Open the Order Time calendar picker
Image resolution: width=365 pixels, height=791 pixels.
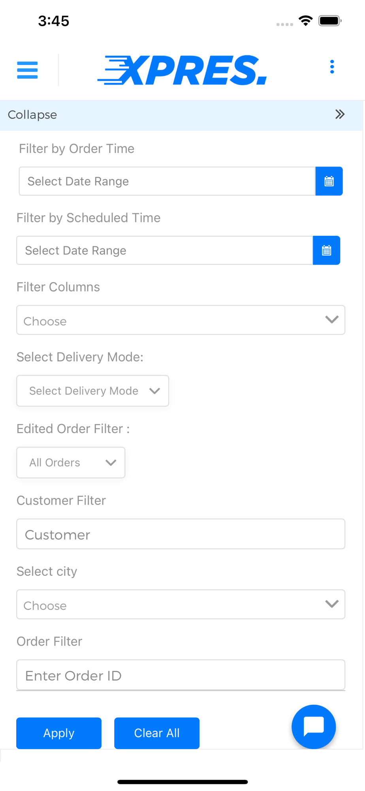[329, 181]
